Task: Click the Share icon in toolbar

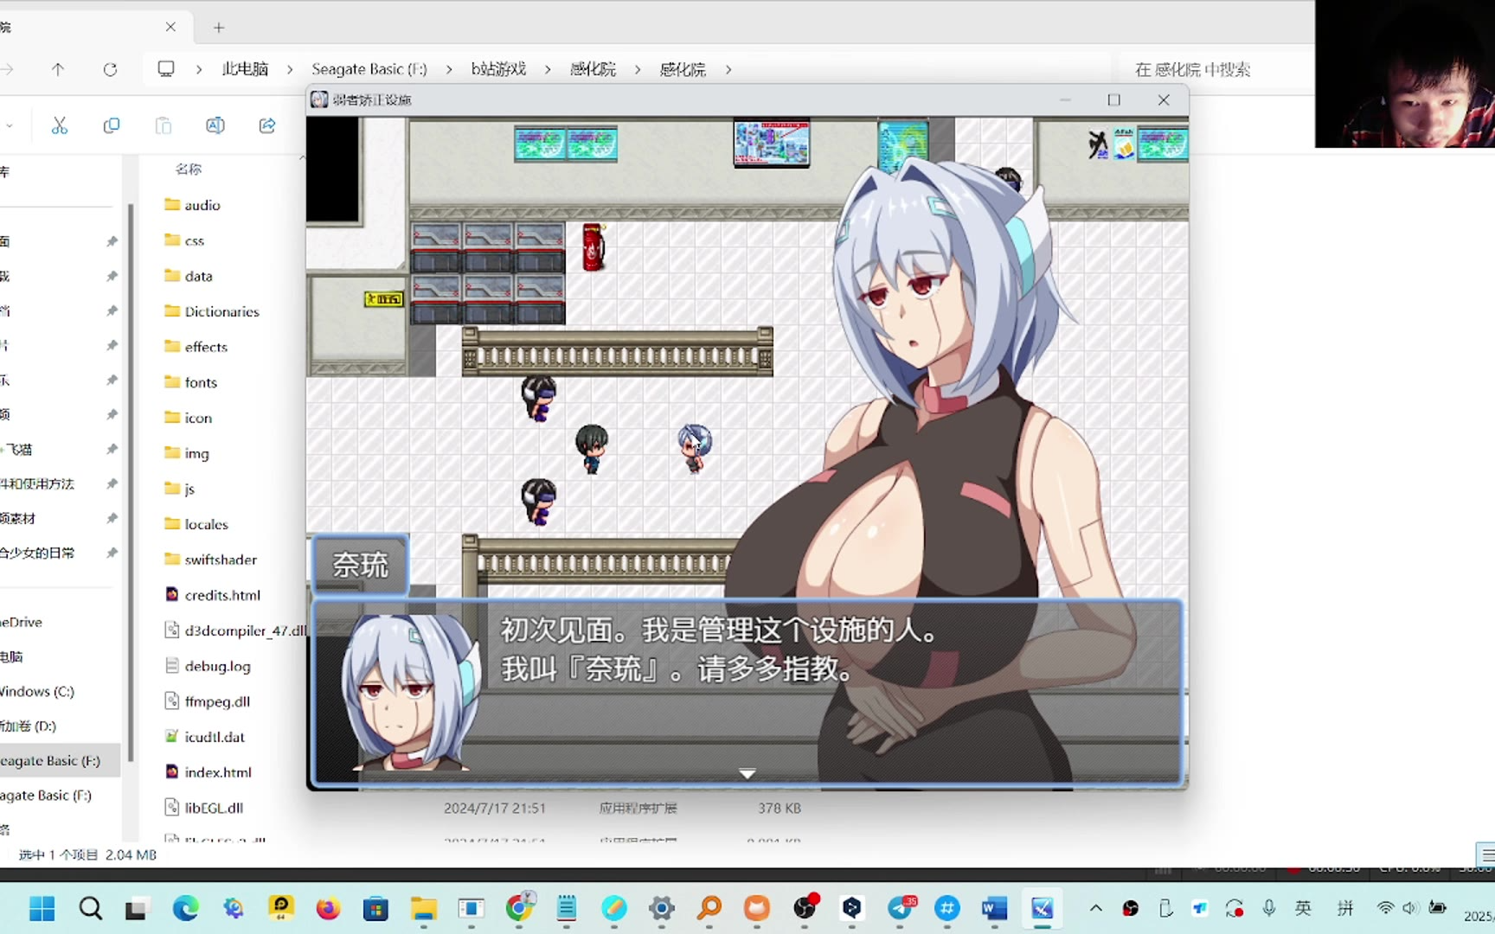Action: [x=267, y=126]
